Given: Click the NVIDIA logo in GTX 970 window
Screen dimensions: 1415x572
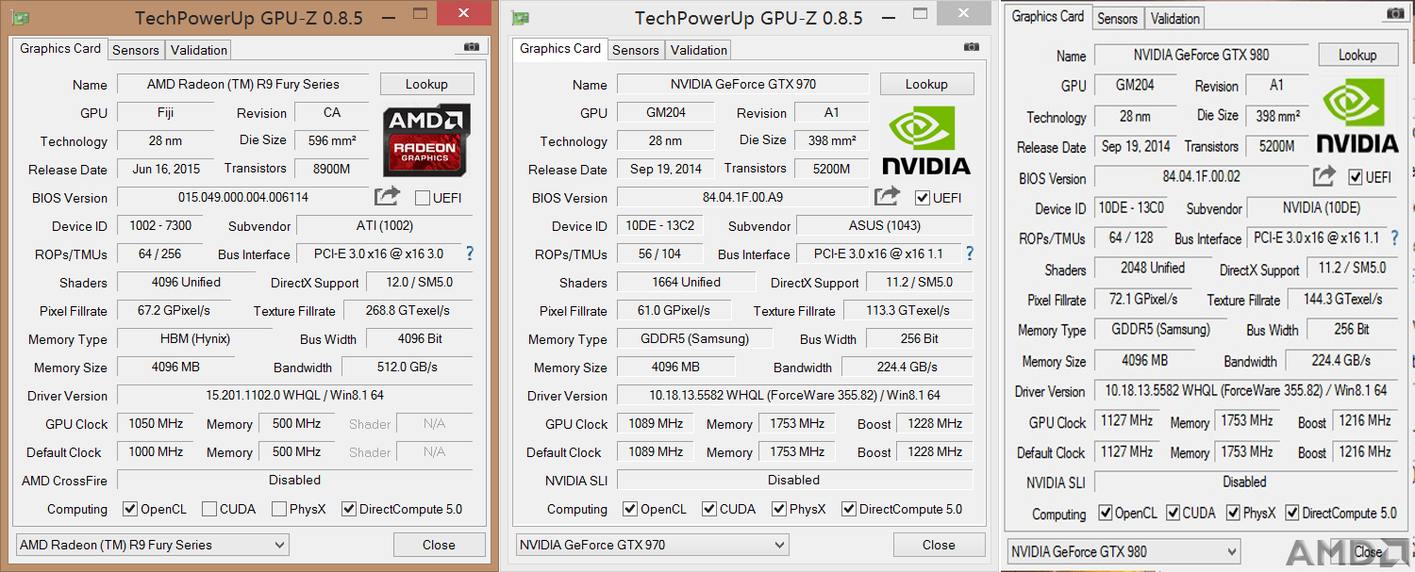Looking at the screenshot, I should tap(926, 140).
